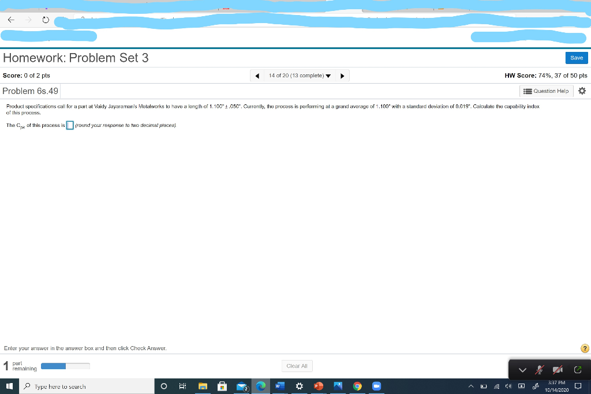This screenshot has width=591, height=394.
Task: Open Microsoft Store from taskbar
Action: click(222, 386)
